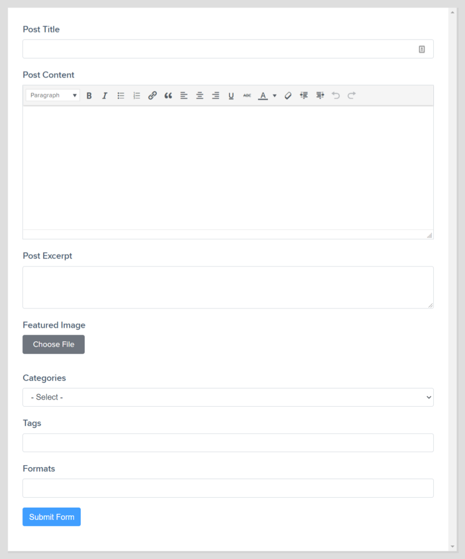Screen dimensions: 465x559
Task: Click Choose File for the featured image
Action: click(53, 344)
